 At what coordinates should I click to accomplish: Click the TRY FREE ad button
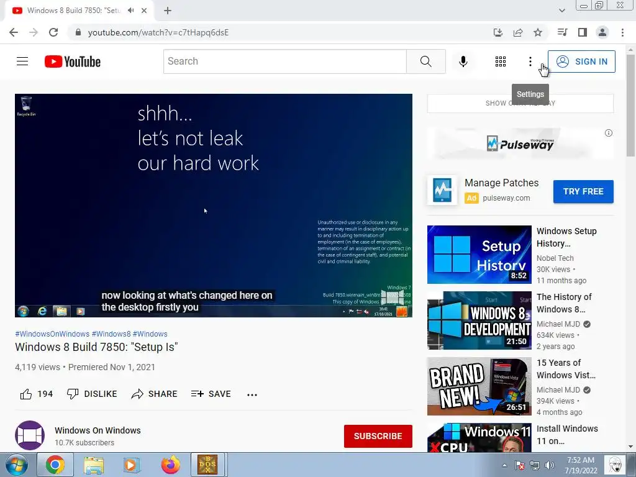coord(583,191)
